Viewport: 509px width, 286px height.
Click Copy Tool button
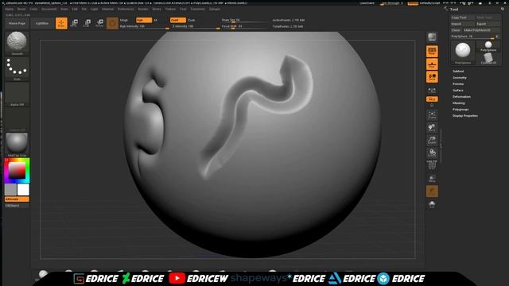462,17
